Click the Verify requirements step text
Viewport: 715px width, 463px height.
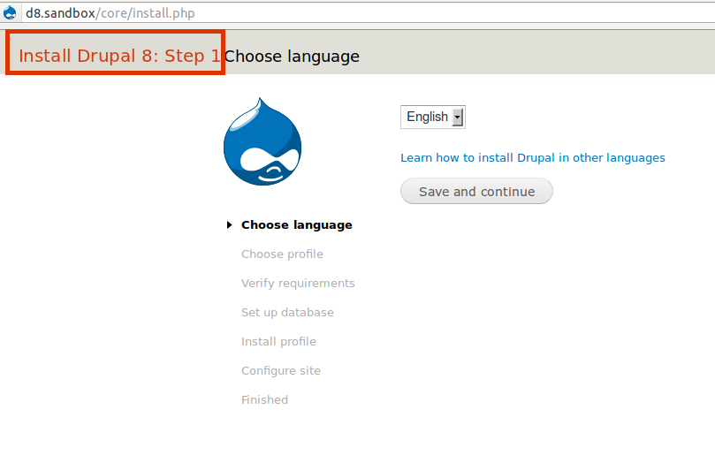(x=298, y=284)
